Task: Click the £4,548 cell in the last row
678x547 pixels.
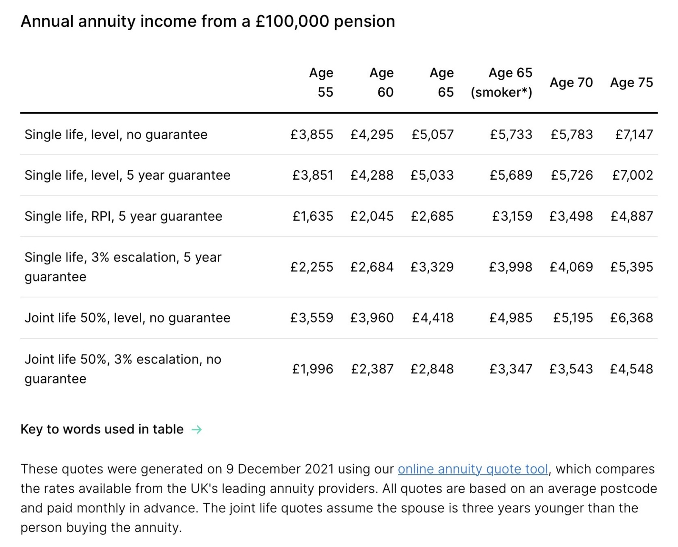Action: point(631,369)
